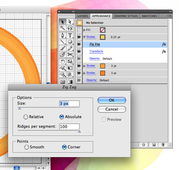Select the Relative radio button
The width and height of the screenshot is (179, 170).
pos(25,117)
